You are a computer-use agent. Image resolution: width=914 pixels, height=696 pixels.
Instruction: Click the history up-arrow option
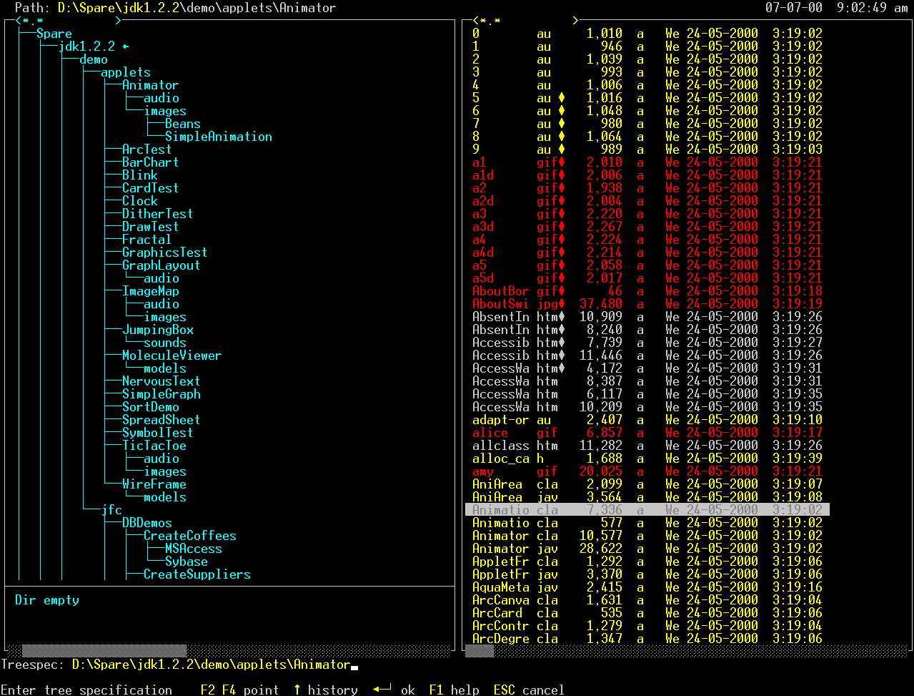click(325, 690)
